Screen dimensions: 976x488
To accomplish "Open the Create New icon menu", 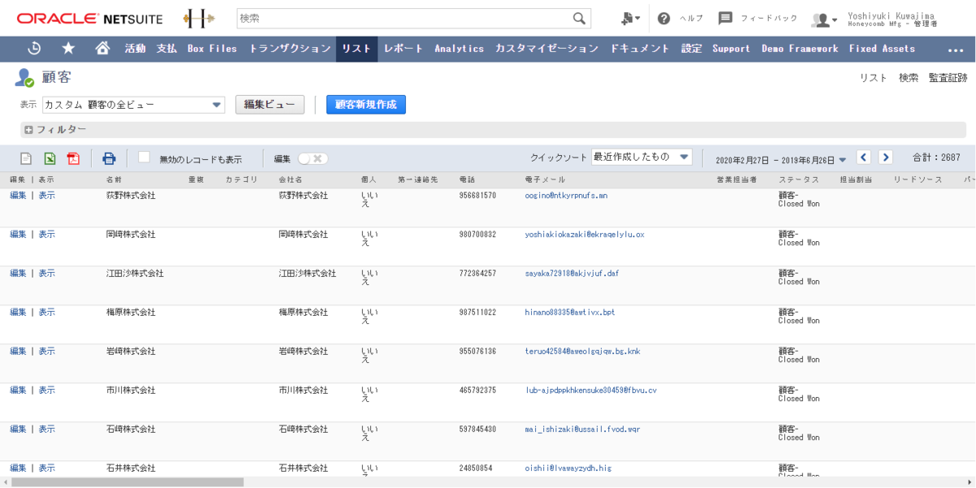I will click(630, 19).
